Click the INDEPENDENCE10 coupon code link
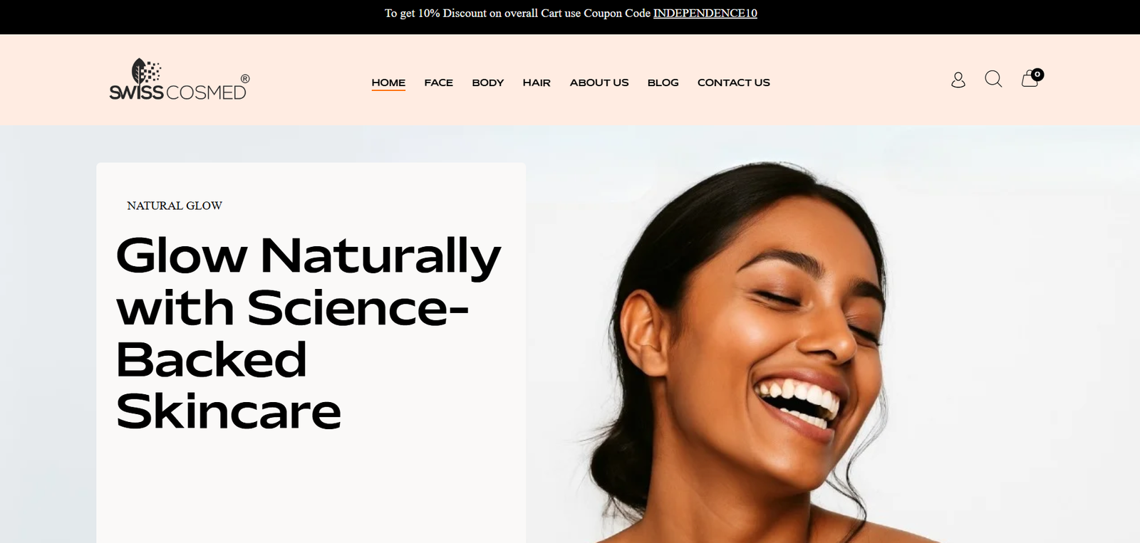 tap(705, 14)
